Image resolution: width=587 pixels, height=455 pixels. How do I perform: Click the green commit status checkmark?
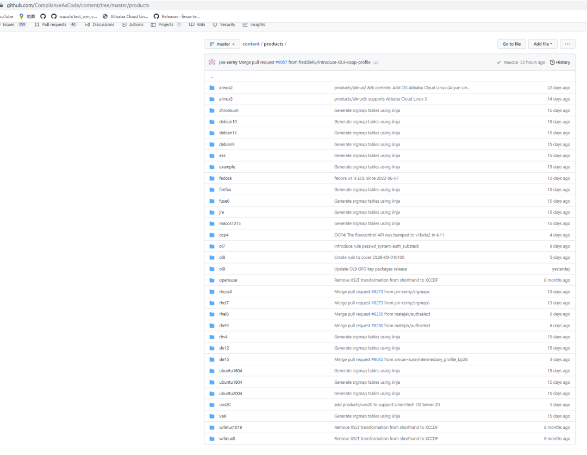coord(498,63)
